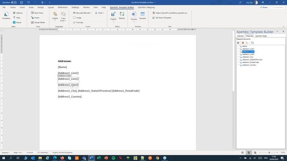The image size is (287, 161).
Task: Insert an Image via the ribbon
Action: pyautogui.click(x=77, y=18)
